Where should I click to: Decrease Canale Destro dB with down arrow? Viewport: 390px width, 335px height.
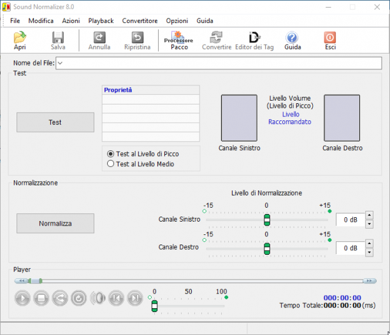[x=369, y=252]
